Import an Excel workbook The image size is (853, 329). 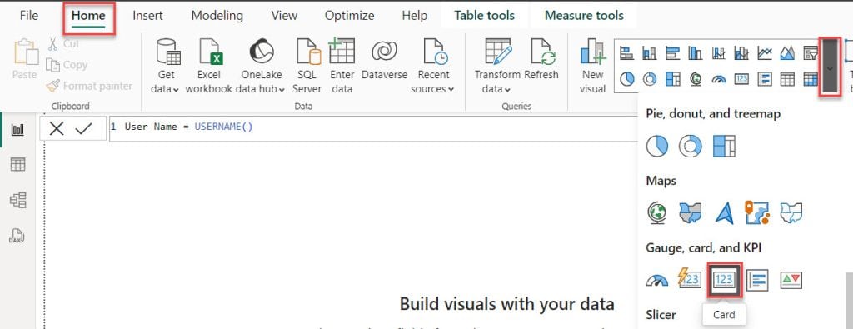click(x=209, y=67)
